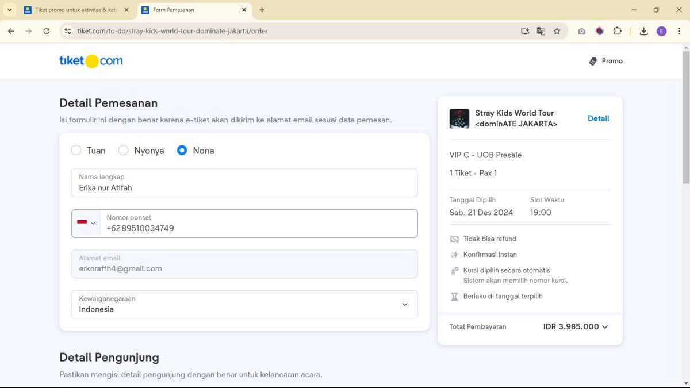Click the hourglass validity icon
This screenshot has height=388, width=690.
[x=454, y=297]
